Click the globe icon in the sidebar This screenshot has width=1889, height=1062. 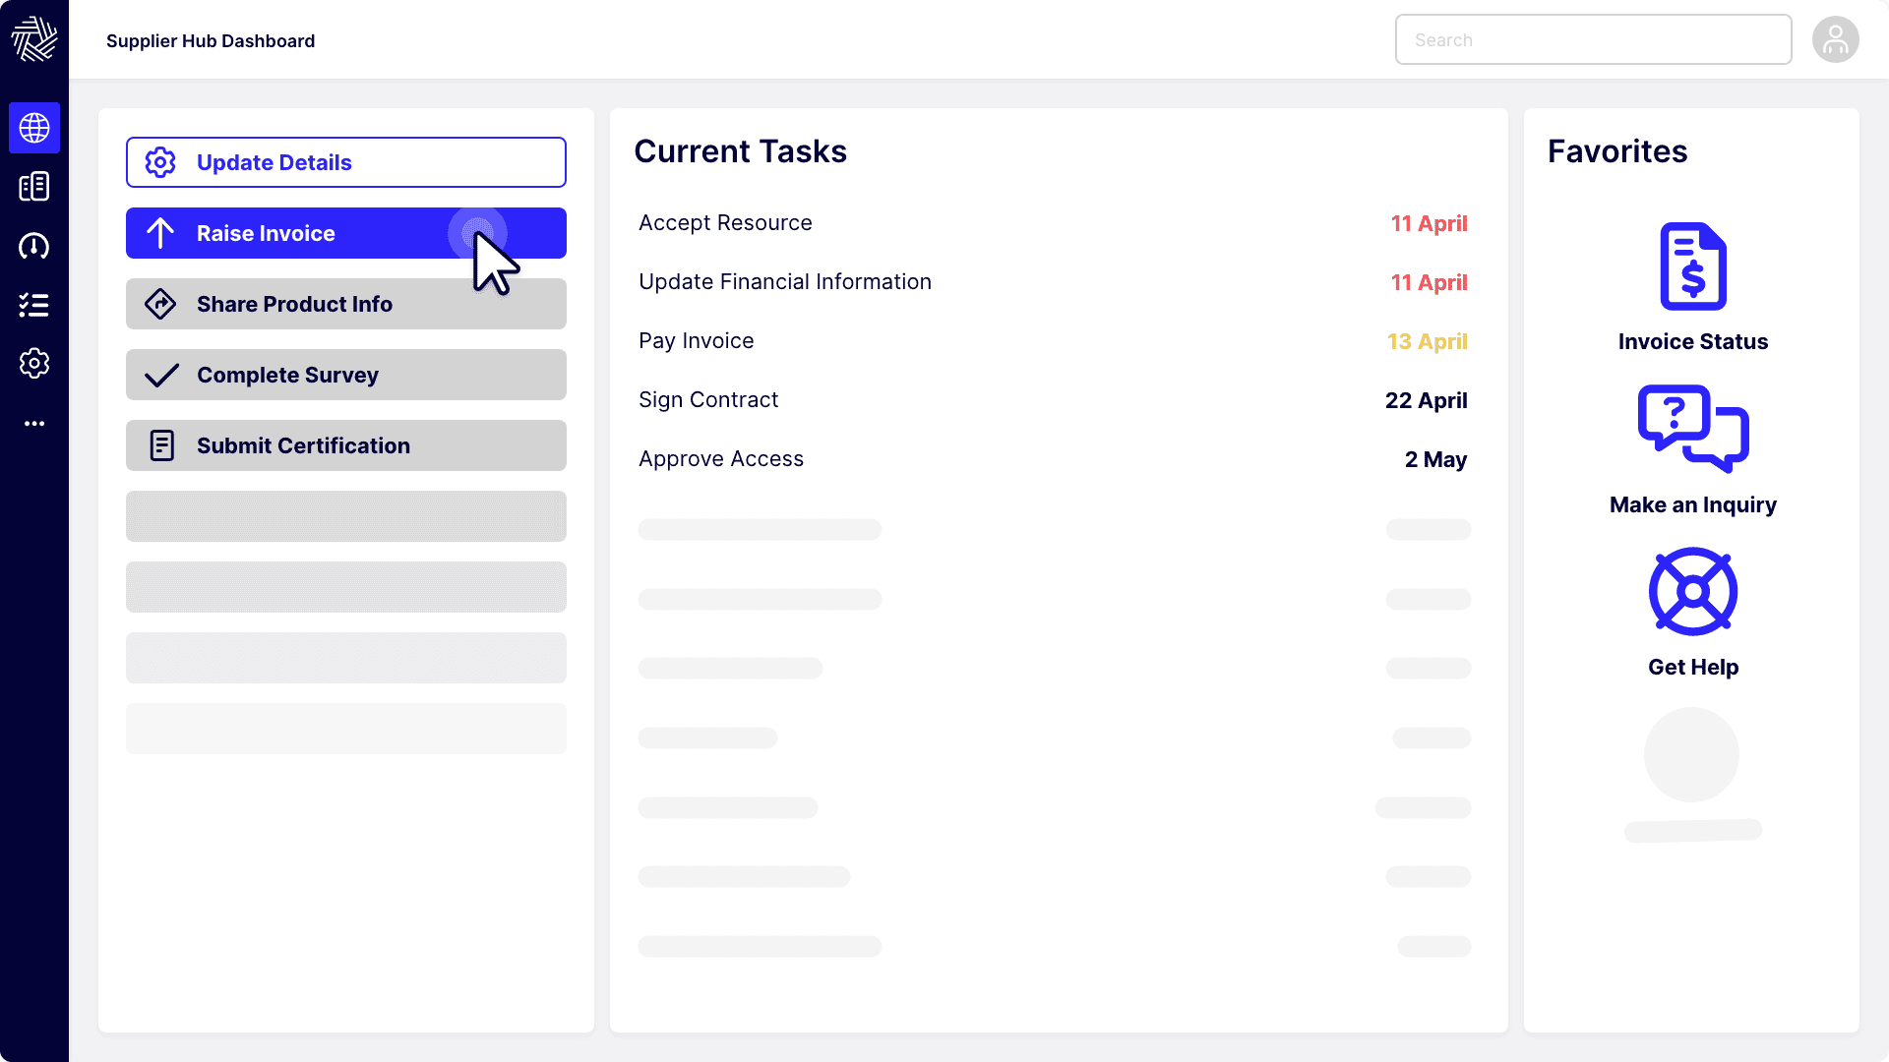[x=34, y=128]
